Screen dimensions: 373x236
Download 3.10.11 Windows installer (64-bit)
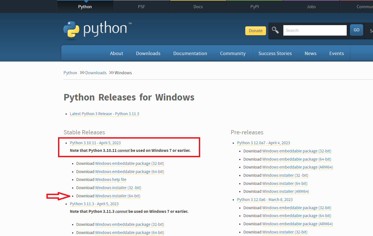click(118, 196)
